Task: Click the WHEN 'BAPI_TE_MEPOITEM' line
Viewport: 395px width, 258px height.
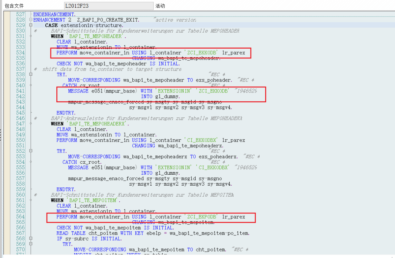Action: tap(86, 200)
